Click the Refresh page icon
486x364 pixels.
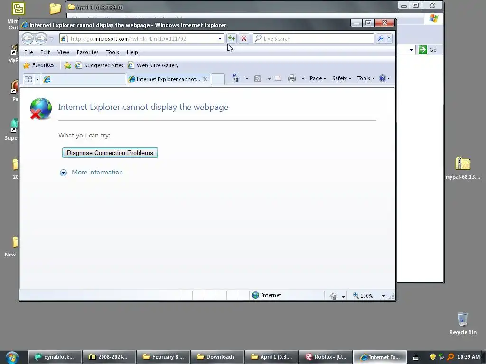click(x=231, y=38)
